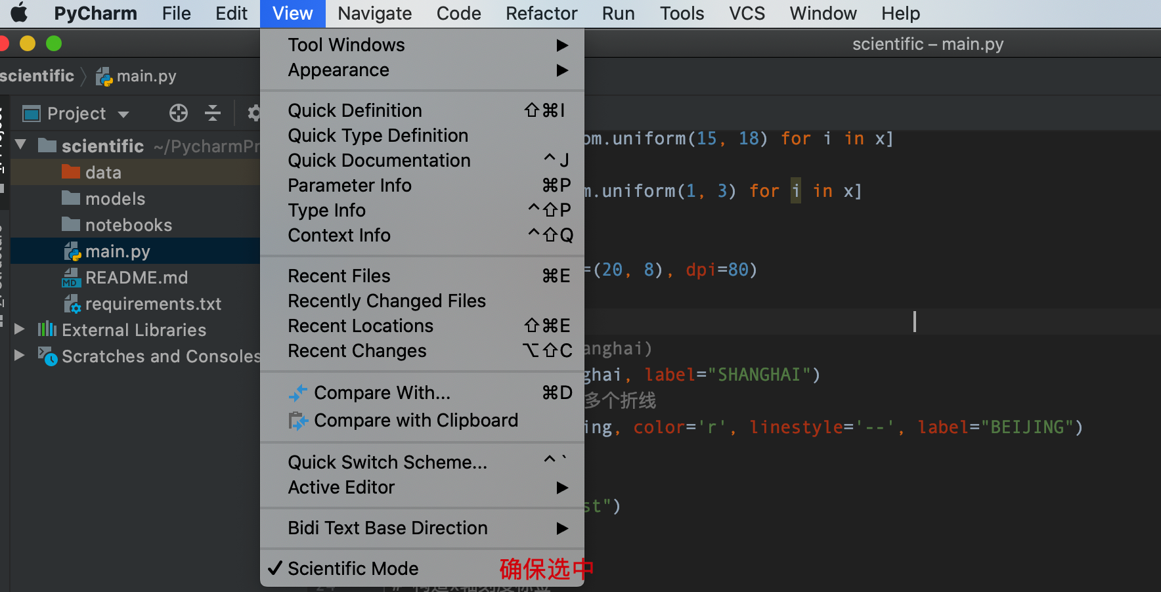The image size is (1161, 592).
Task: Click the collapse all icon in Project toolbar
Action: coord(213,114)
